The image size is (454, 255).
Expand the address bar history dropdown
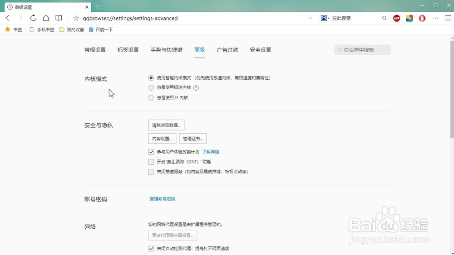tap(311, 18)
